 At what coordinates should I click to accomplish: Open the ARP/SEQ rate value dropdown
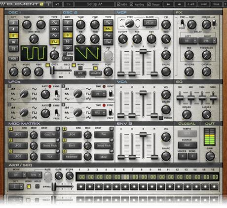click(35, 175)
